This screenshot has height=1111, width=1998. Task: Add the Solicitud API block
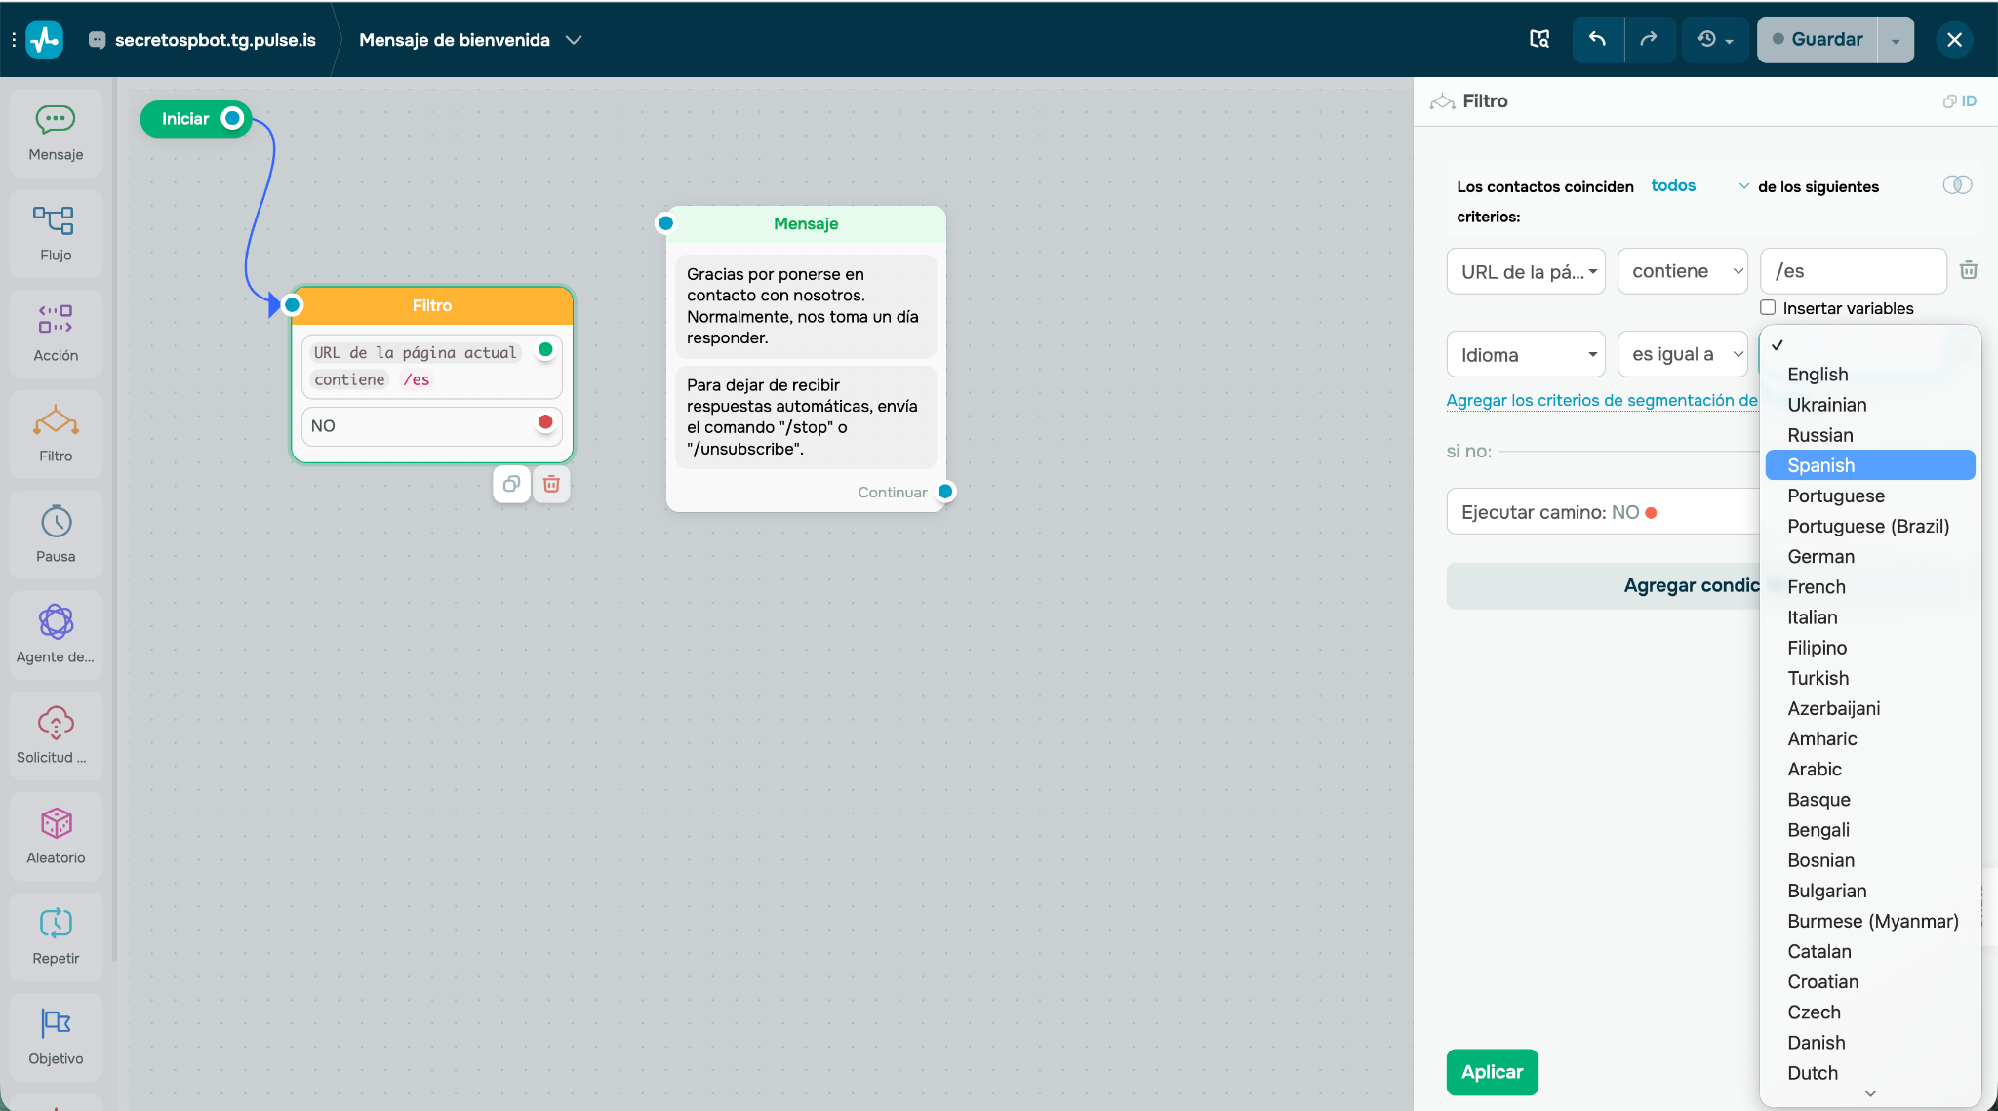(x=56, y=736)
